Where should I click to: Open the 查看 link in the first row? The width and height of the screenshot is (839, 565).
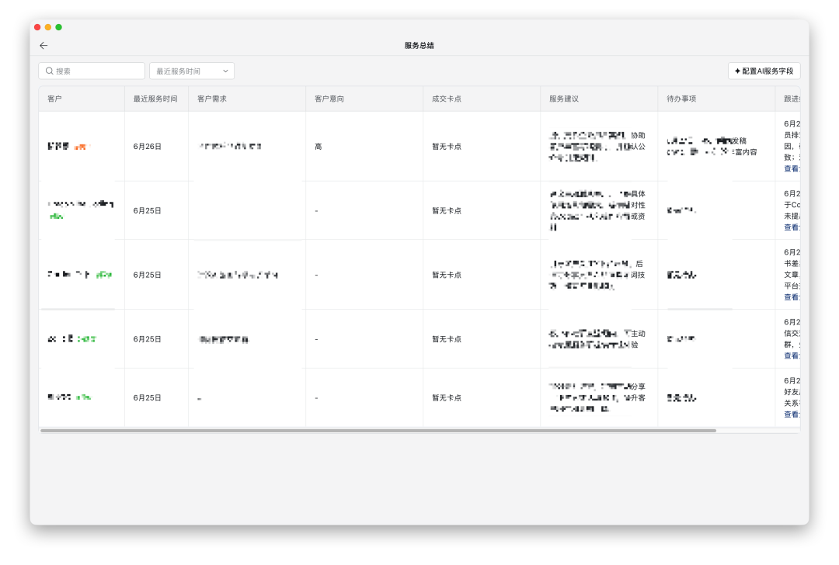pyautogui.click(x=792, y=168)
